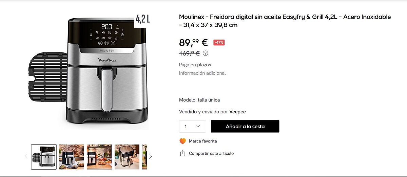Click Paga en plazos text

[x=195, y=65]
